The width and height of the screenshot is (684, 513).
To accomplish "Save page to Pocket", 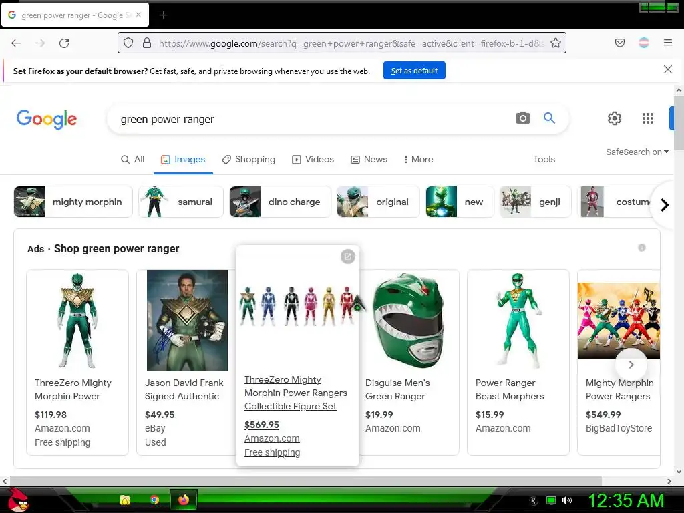I will pos(619,43).
